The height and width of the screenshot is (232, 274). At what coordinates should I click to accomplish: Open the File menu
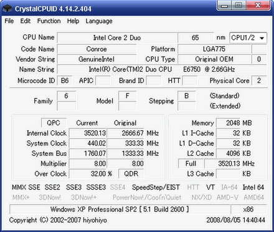coord(9,21)
